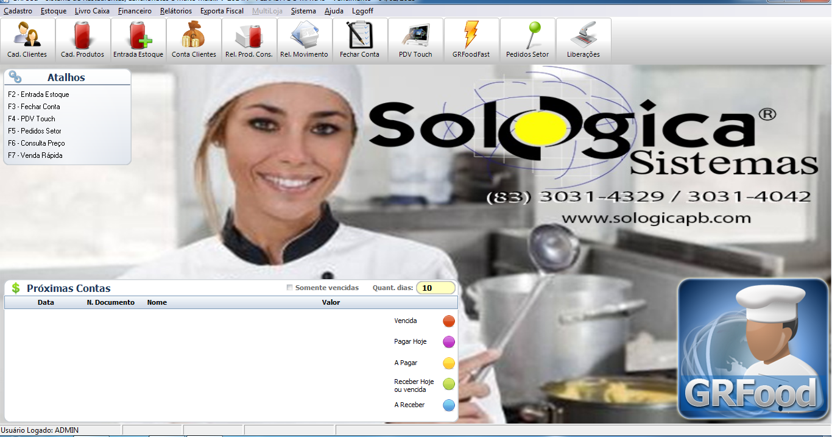Screen dimensions: 832x437
Task: Enable the Somente vencidas checkbox
Action: [290, 288]
